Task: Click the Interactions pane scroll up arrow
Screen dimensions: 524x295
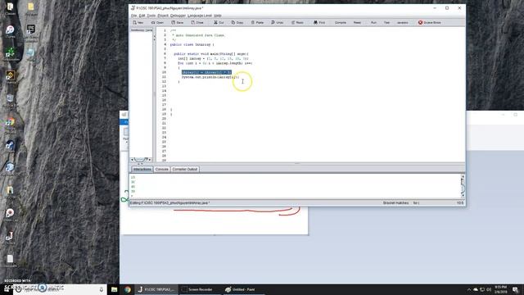Action: [x=463, y=176]
